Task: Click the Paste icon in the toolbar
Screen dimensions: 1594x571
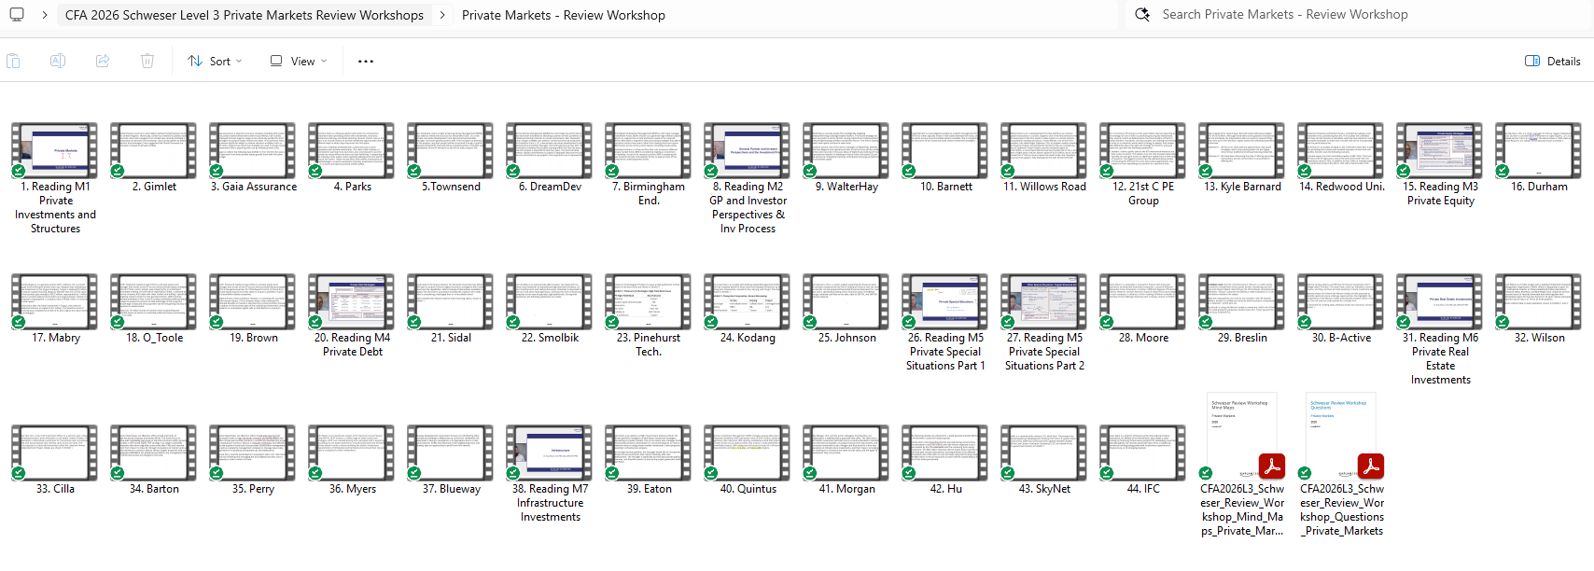Action: pos(13,61)
